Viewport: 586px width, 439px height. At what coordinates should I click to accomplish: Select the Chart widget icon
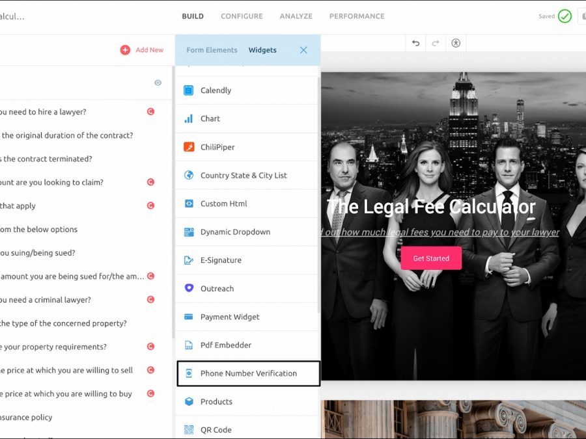click(189, 119)
